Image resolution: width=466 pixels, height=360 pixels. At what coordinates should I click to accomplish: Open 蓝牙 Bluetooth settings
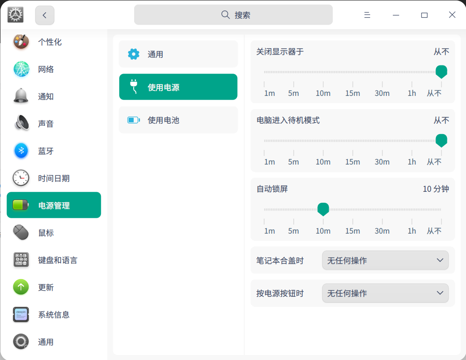45,151
